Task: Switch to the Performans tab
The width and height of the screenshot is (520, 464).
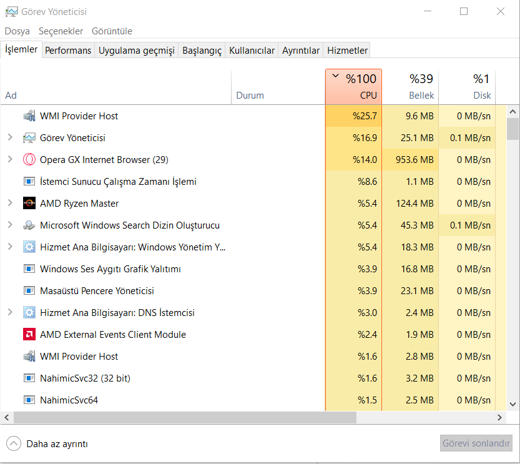Action: (68, 51)
